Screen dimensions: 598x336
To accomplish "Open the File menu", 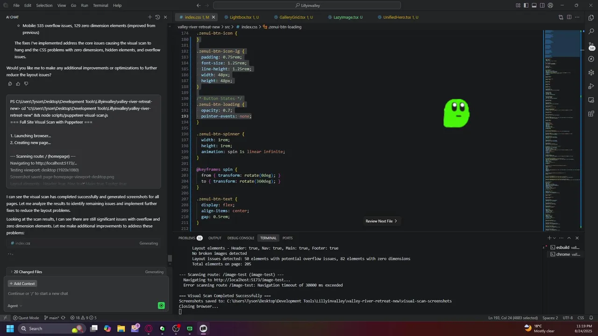I will [x=16, y=5].
